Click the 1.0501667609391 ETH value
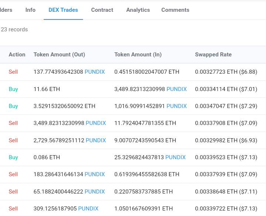This screenshot has height=216, width=266. tap(143, 209)
